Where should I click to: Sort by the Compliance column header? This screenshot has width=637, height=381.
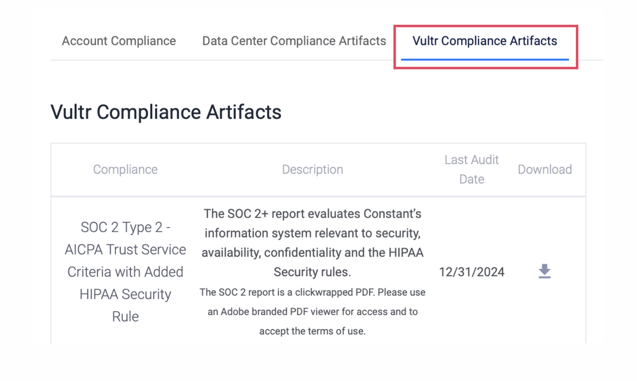pos(125,169)
